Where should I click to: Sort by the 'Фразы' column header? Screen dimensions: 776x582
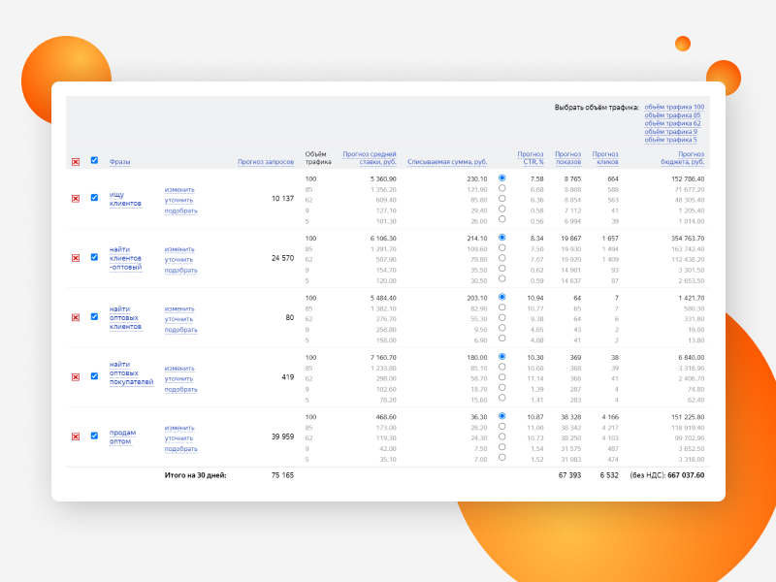click(119, 162)
